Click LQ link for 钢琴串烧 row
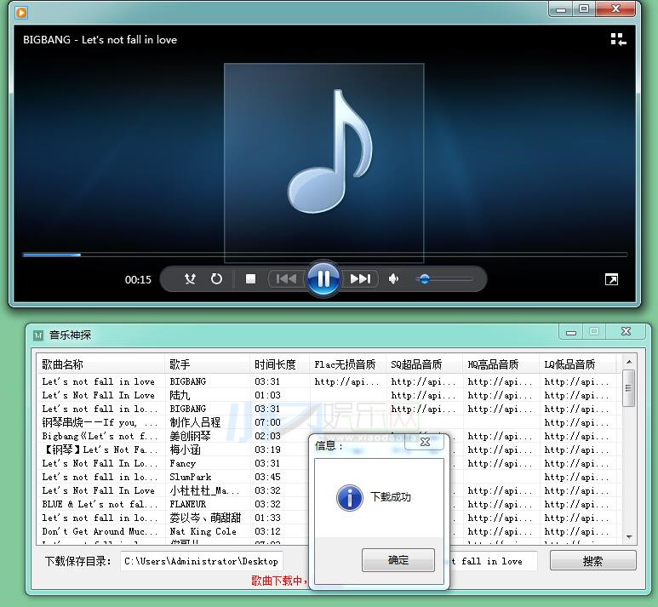The image size is (658, 607). click(576, 422)
